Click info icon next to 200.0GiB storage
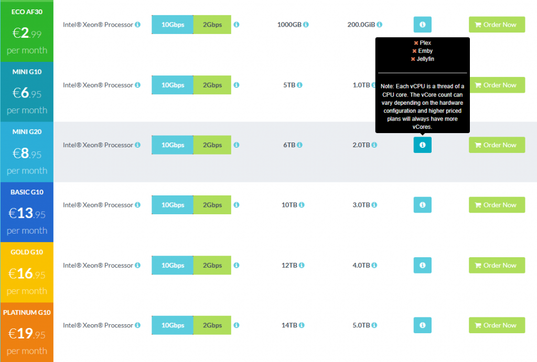 (x=380, y=25)
